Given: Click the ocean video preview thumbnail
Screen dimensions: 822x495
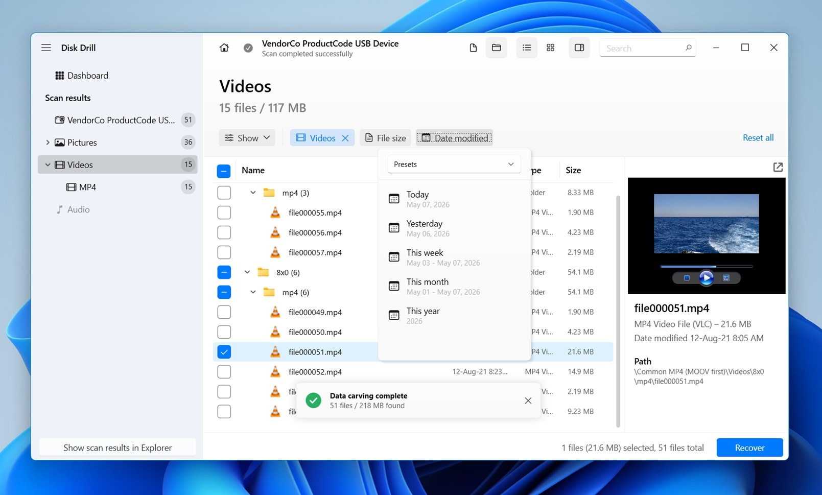Looking at the screenshot, I should coord(706,224).
